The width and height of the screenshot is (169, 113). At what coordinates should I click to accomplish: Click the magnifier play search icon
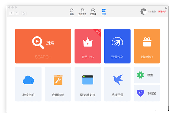(38, 42)
